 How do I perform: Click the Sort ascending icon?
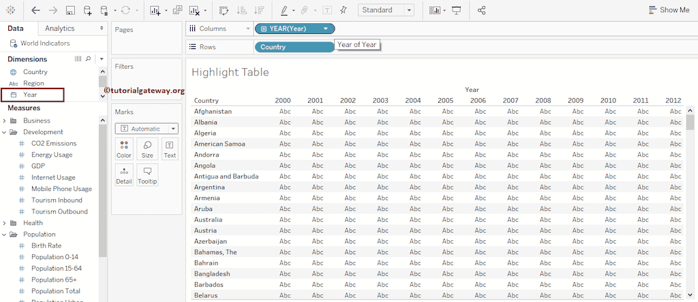pos(241,10)
